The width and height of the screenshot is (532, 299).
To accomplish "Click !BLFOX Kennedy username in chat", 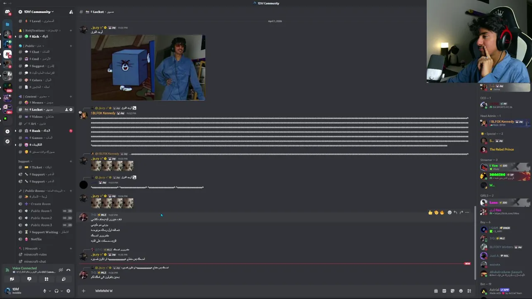I will pos(103,113).
